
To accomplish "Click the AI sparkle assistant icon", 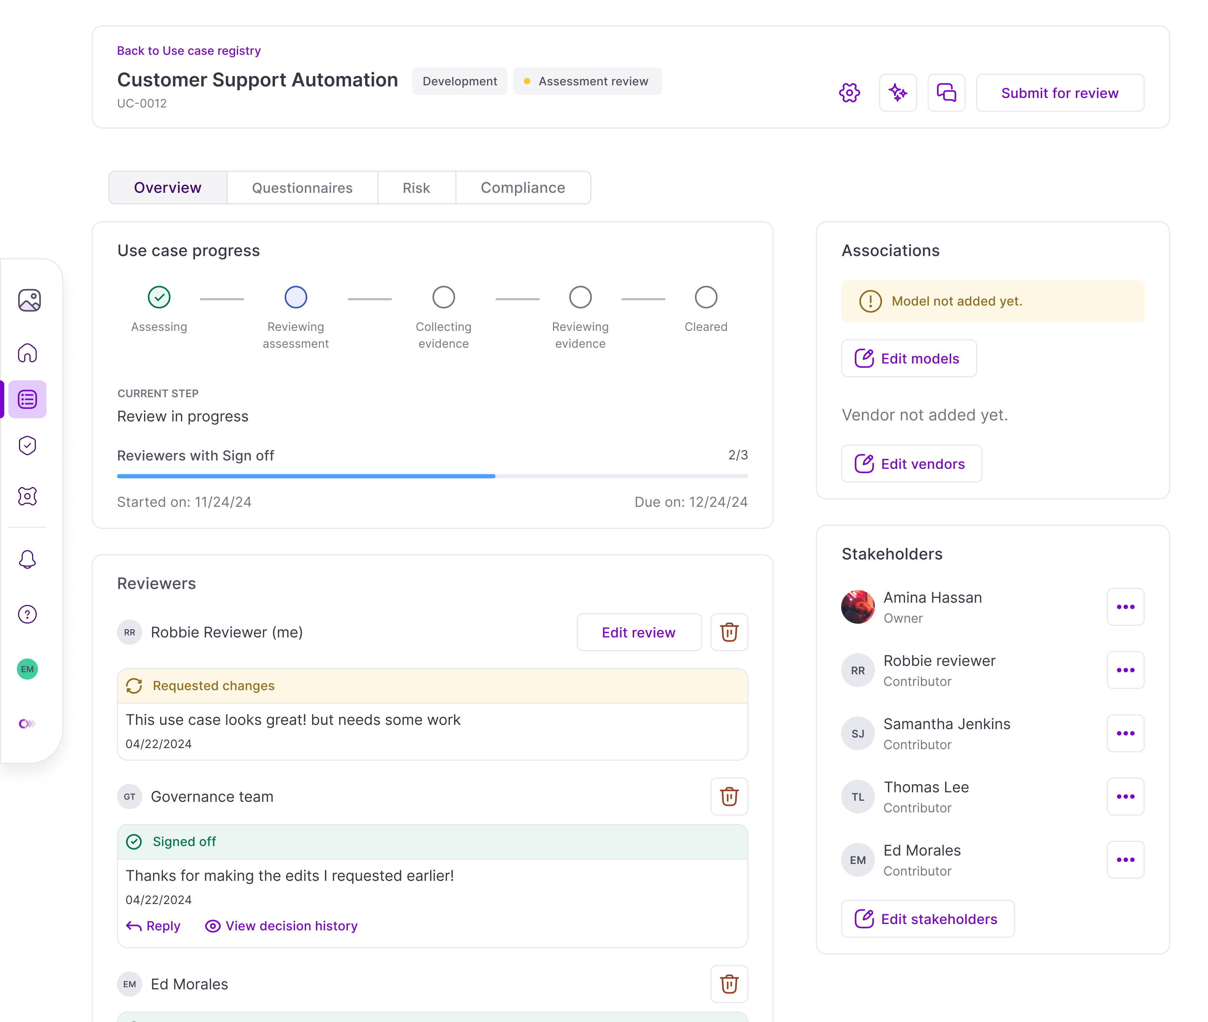I will (897, 93).
